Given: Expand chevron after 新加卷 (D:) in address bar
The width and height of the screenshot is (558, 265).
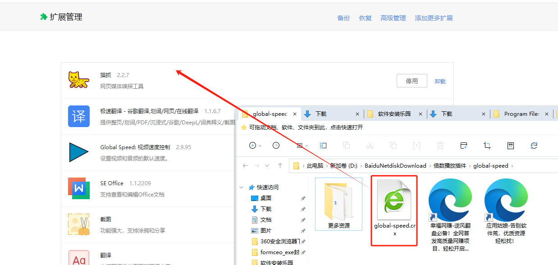Looking at the screenshot, I should [x=361, y=166].
